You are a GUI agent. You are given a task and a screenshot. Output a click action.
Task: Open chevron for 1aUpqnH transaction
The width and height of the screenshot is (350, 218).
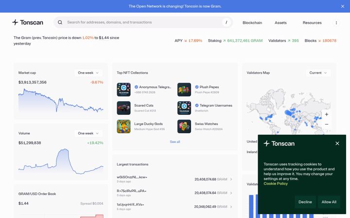pos(231,207)
